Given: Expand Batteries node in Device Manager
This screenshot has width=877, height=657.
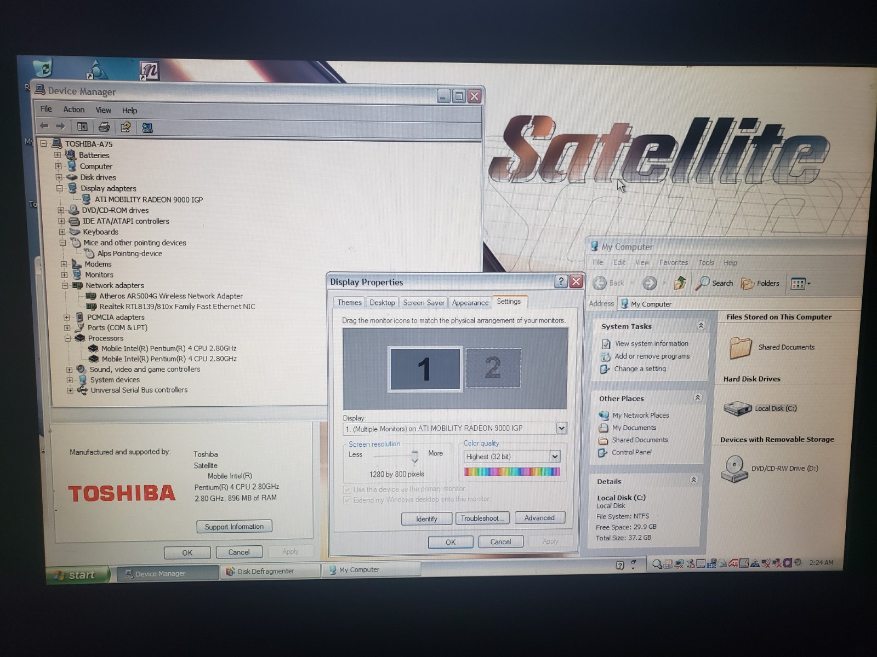Looking at the screenshot, I should [58, 155].
